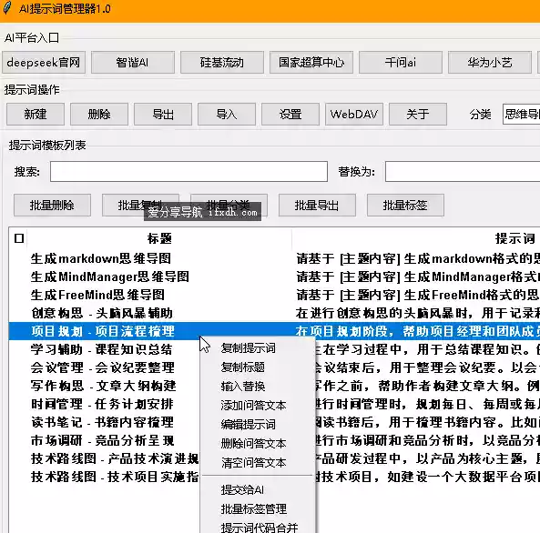540x533 pixels.
Task: Open 设置 settings button
Action: click(x=290, y=115)
